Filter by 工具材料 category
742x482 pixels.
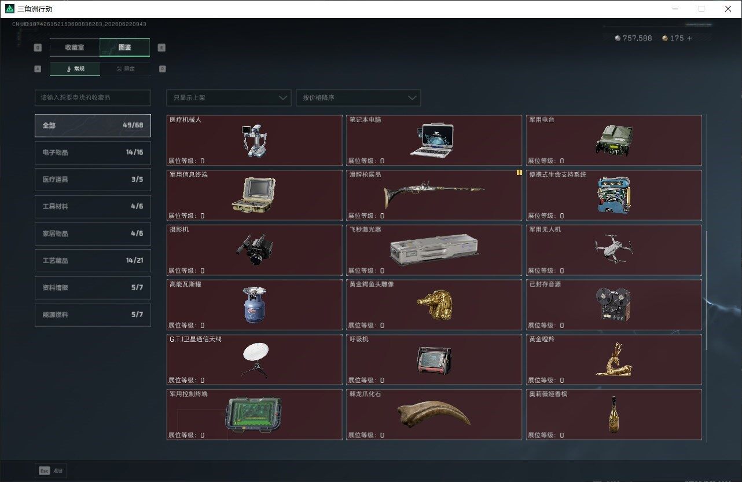pyautogui.click(x=93, y=206)
